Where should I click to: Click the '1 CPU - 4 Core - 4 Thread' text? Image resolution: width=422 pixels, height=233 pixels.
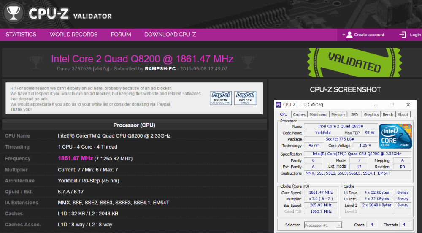click(87, 147)
